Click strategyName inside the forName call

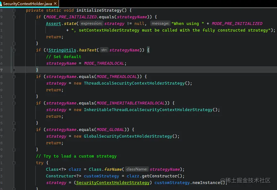click(x=165, y=169)
